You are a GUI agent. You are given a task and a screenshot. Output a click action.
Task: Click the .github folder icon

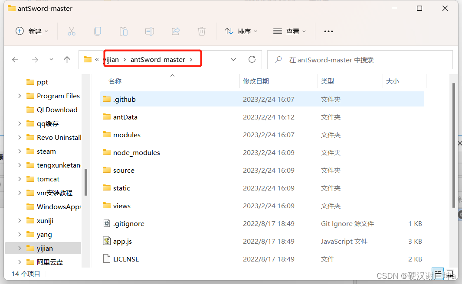[x=107, y=99]
